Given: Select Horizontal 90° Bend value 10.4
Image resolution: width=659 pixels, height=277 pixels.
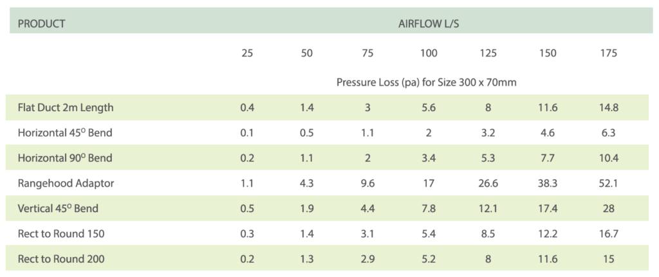Looking at the screenshot, I should tap(609, 158).
